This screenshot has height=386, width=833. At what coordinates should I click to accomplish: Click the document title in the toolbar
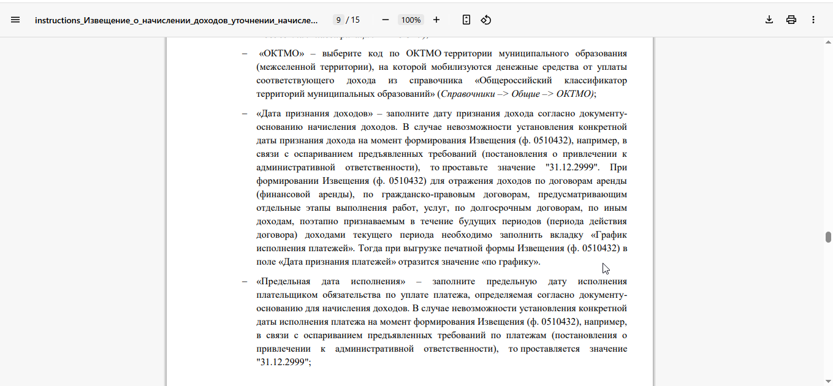click(177, 20)
